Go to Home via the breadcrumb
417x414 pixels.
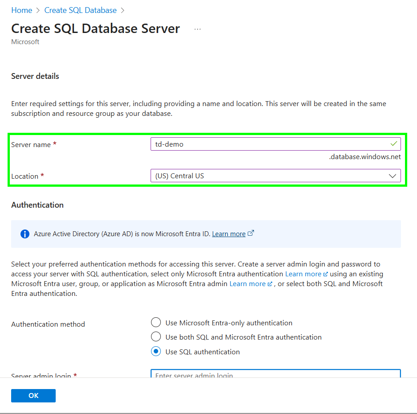coord(21,10)
